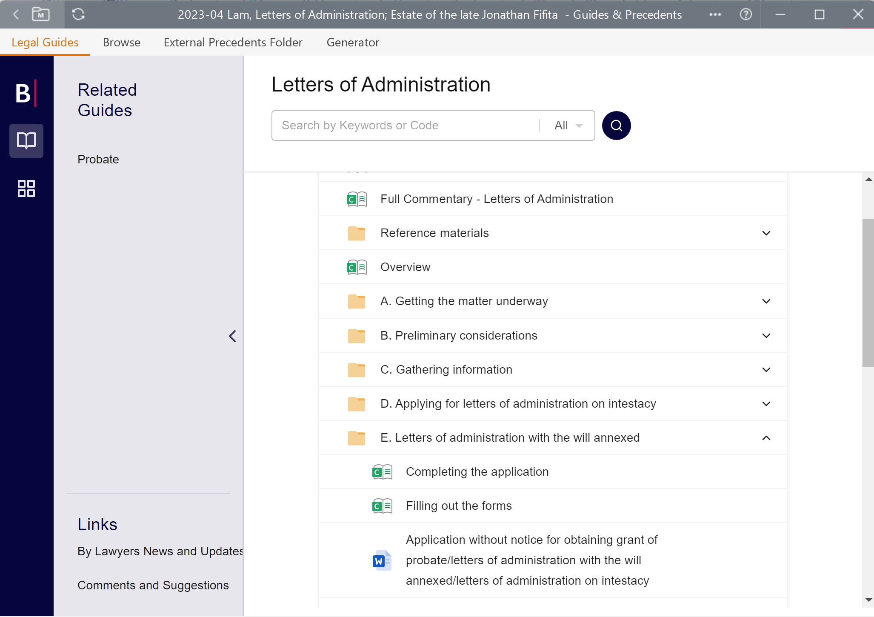The height and width of the screenshot is (617, 874).
Task: Open the matter folder icon in the title bar
Action: (x=40, y=14)
